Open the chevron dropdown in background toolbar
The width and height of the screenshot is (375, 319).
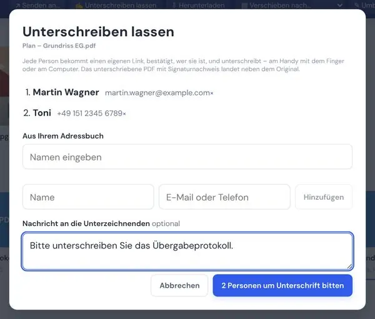tap(339, 5)
